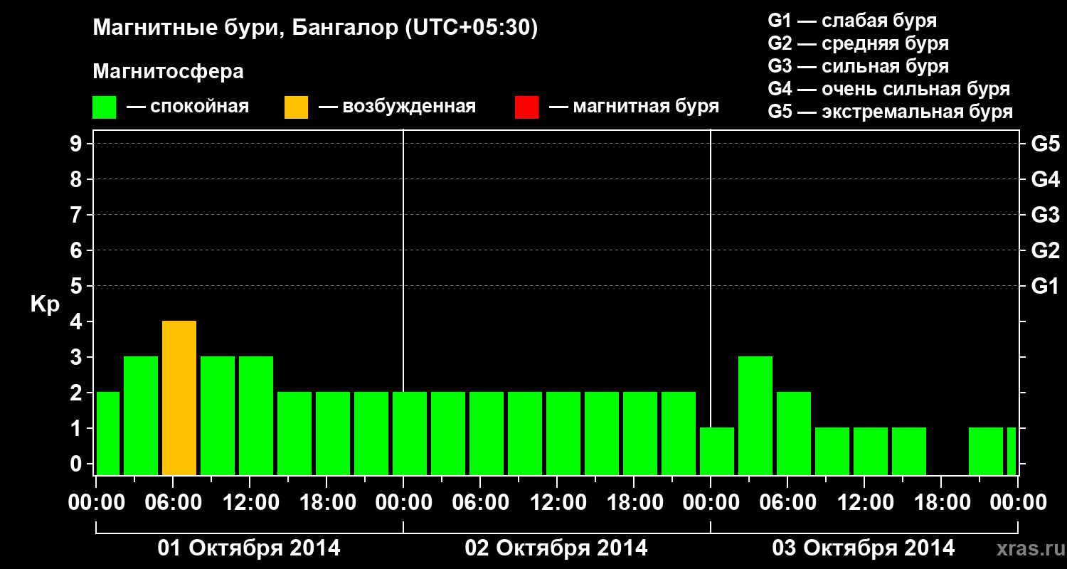
Task: Click the 'G5 — экстремальная буря' legend line
Action: (890, 112)
